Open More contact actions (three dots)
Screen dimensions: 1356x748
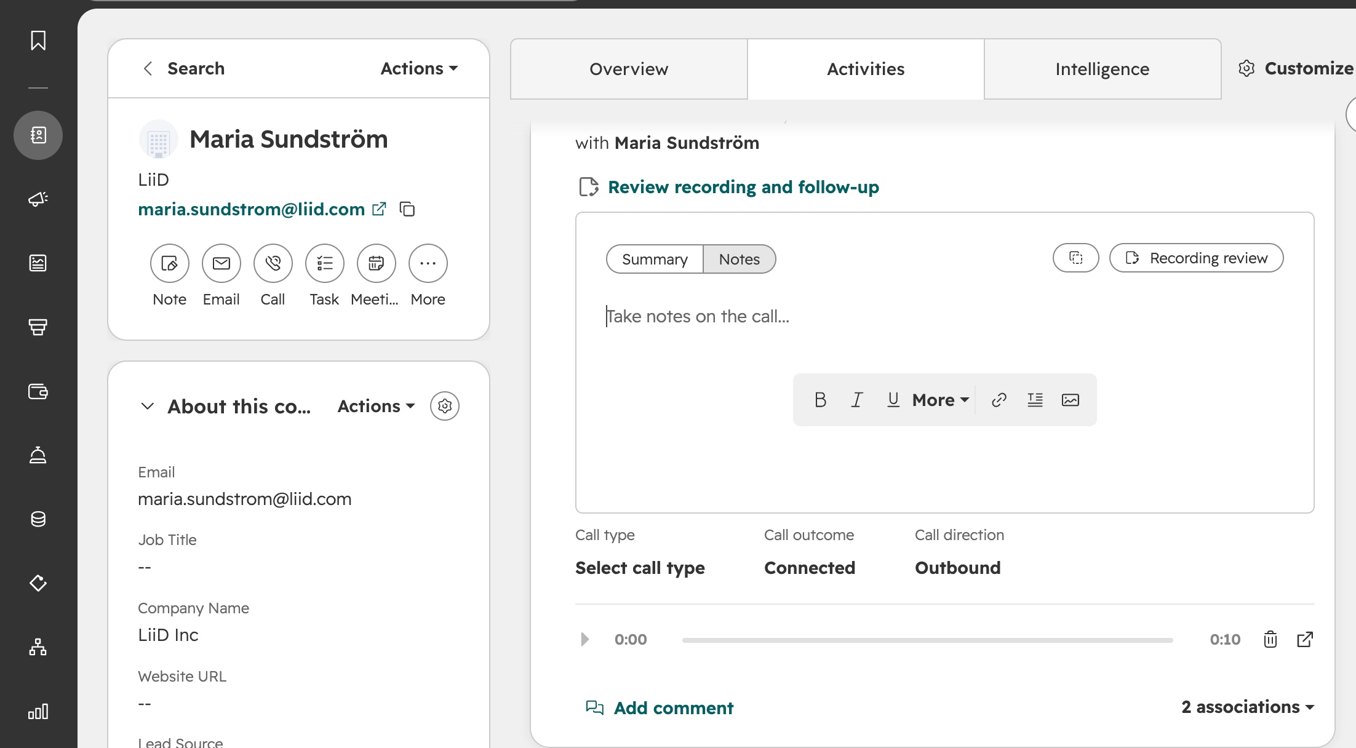point(428,263)
